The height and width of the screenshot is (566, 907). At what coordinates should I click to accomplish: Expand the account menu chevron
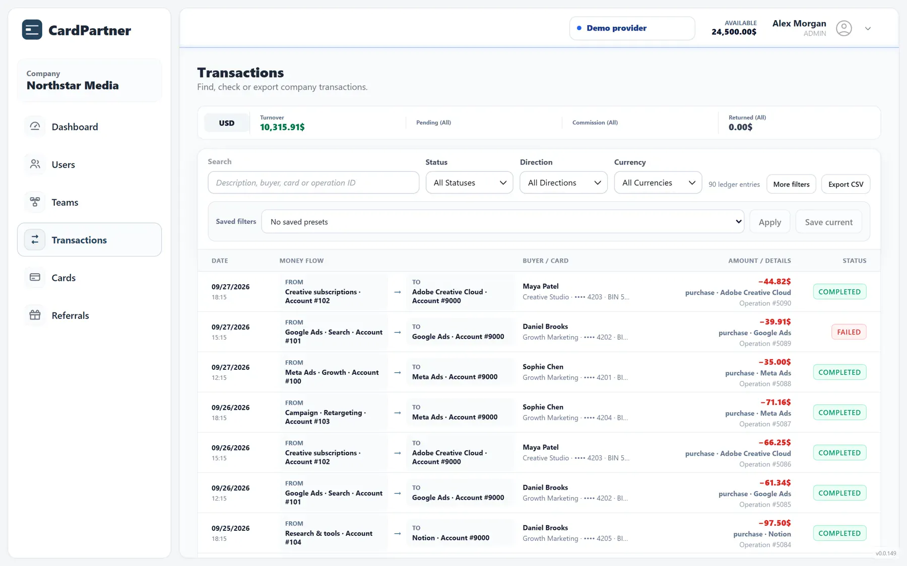click(x=868, y=29)
